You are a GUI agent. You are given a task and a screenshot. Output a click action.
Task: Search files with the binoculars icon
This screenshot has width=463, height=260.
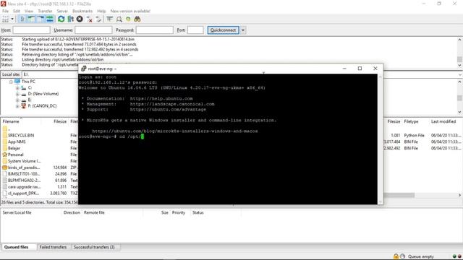click(x=137, y=19)
